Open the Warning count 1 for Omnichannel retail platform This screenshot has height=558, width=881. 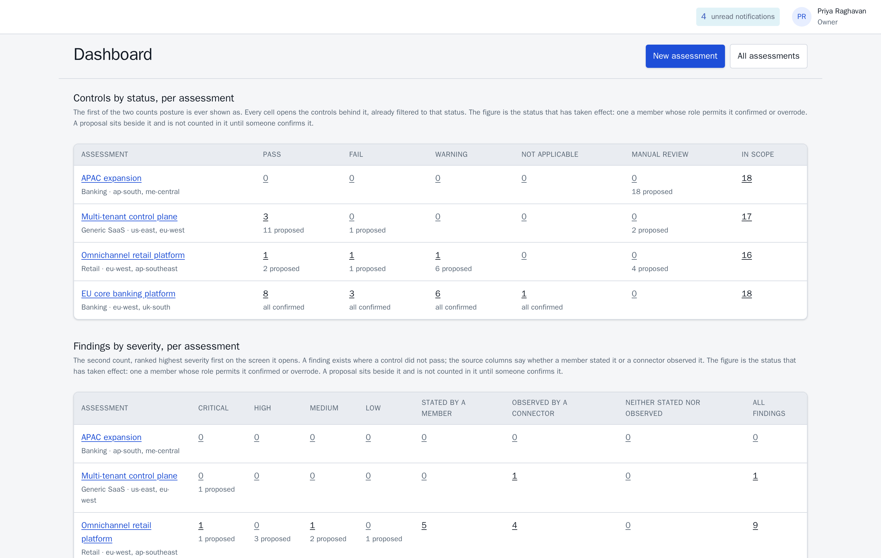pyautogui.click(x=437, y=255)
